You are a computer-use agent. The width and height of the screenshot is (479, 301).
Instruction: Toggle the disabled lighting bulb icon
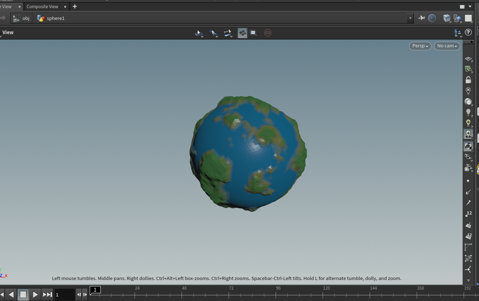[x=468, y=91]
